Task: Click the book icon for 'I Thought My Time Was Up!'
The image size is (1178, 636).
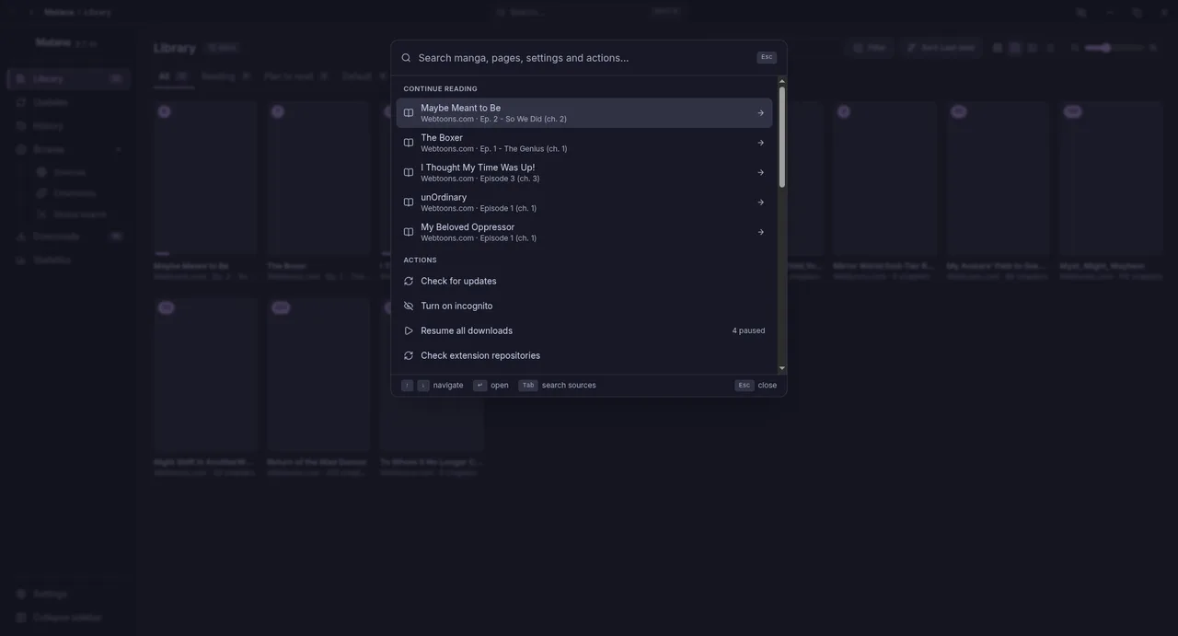Action: click(x=409, y=172)
